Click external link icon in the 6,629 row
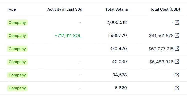The image size is (187, 102). coord(177,88)
